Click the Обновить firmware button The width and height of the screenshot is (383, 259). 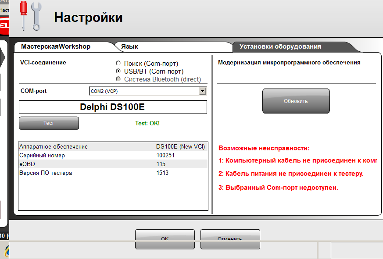click(296, 101)
